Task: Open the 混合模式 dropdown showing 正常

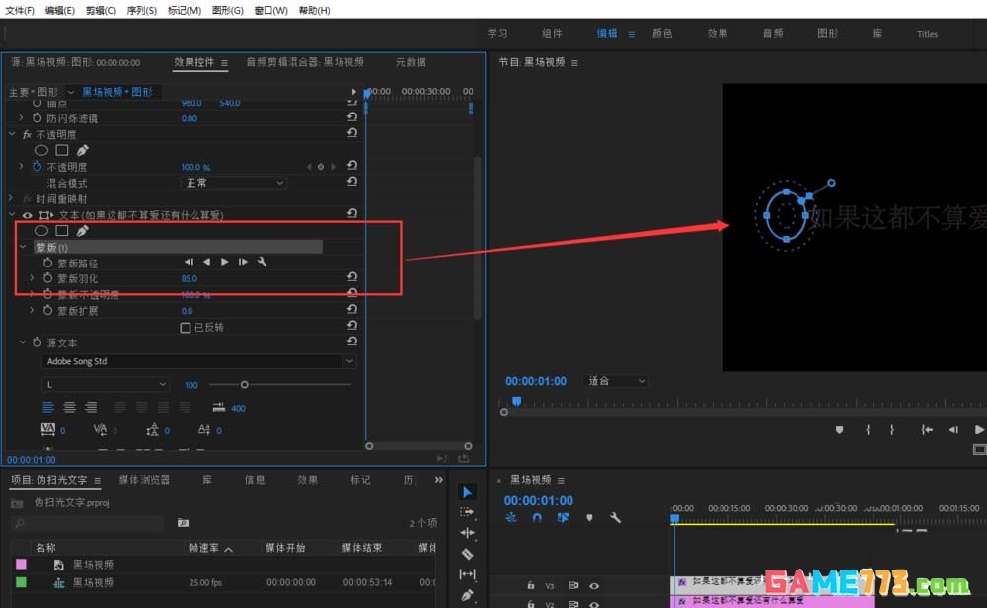Action: point(233,183)
